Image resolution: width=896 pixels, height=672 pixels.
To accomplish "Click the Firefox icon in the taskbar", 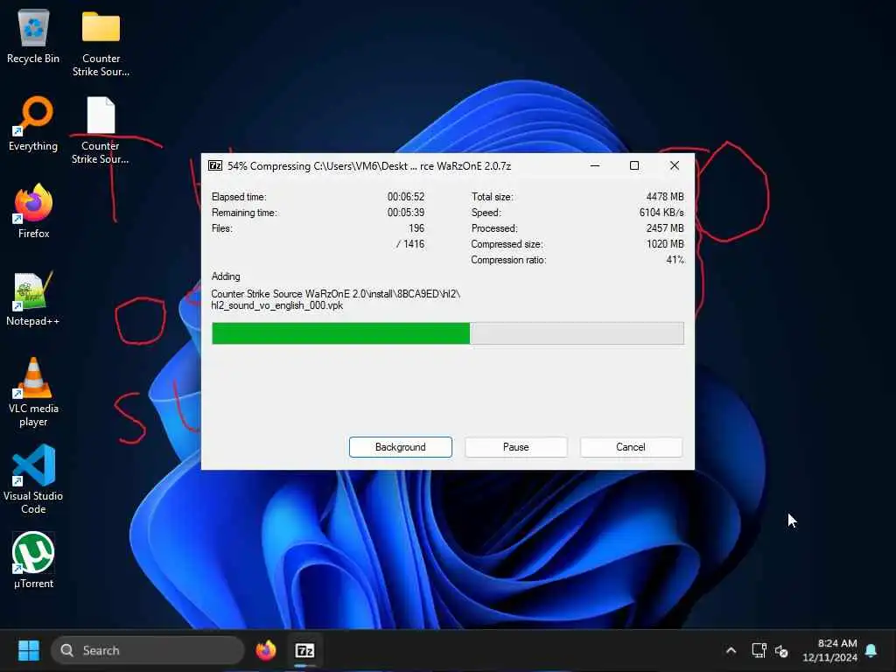I will pyautogui.click(x=266, y=650).
